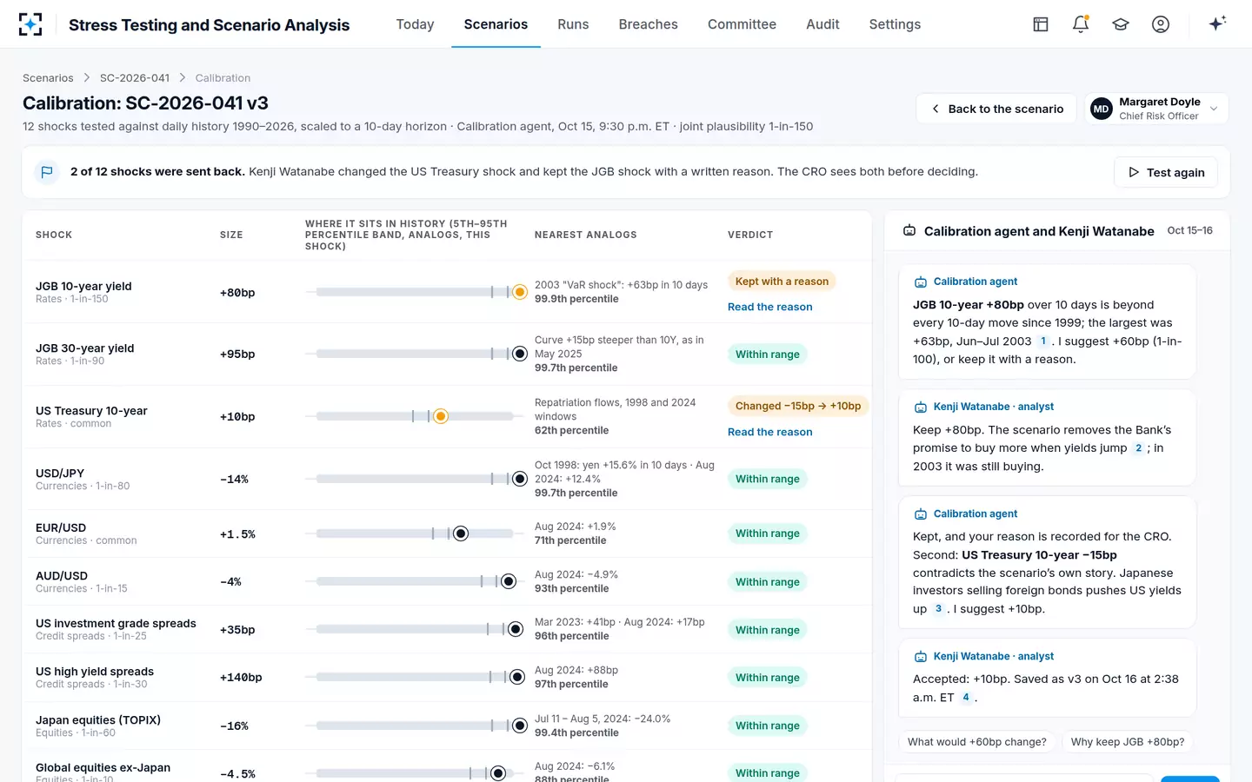1252x782 pixels.
Task: Click the orange marker on US Treasury 10-year bar
Action: pyautogui.click(x=441, y=416)
